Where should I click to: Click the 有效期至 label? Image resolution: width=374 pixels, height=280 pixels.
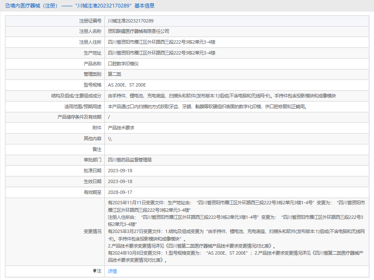click(92, 192)
